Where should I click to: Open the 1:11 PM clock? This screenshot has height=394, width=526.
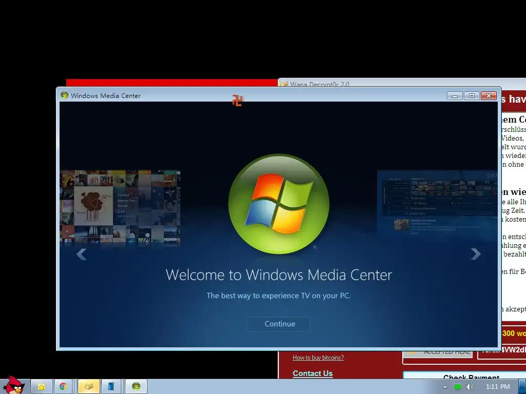click(x=498, y=387)
